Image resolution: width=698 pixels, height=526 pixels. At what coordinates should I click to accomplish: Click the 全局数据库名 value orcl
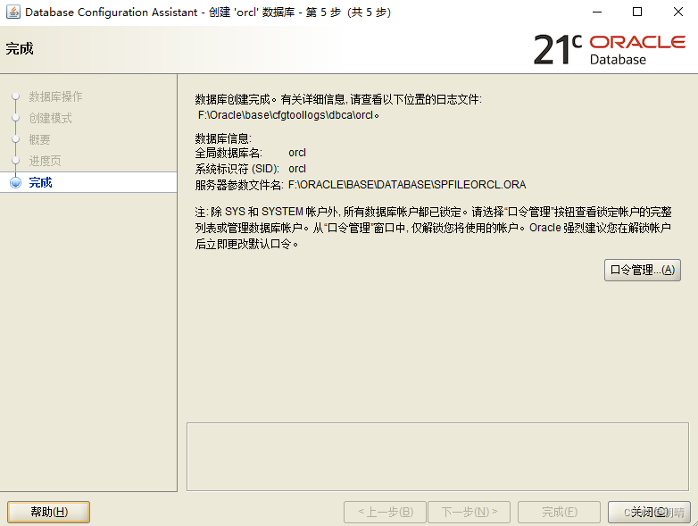(x=297, y=153)
